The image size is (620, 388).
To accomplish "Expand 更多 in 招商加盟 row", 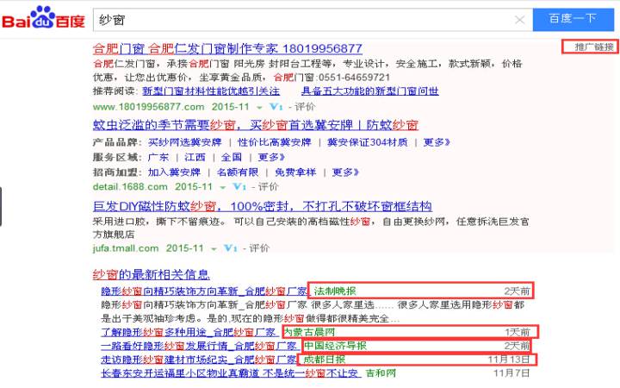I will 345,172.
